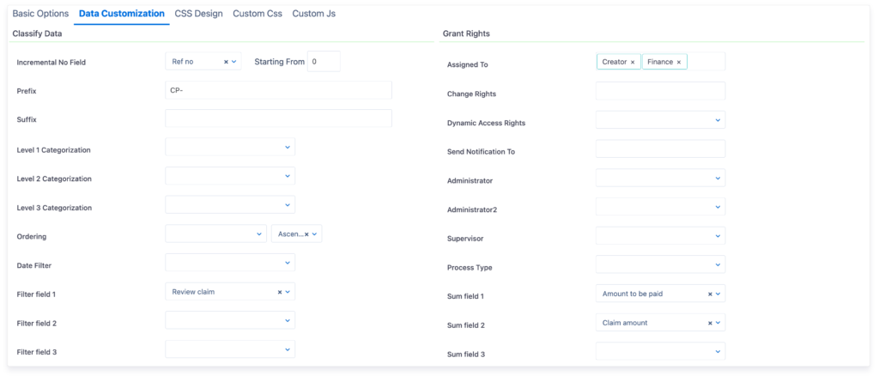The image size is (879, 376).
Task: Open the Date Filter dropdown
Action: 230,262
